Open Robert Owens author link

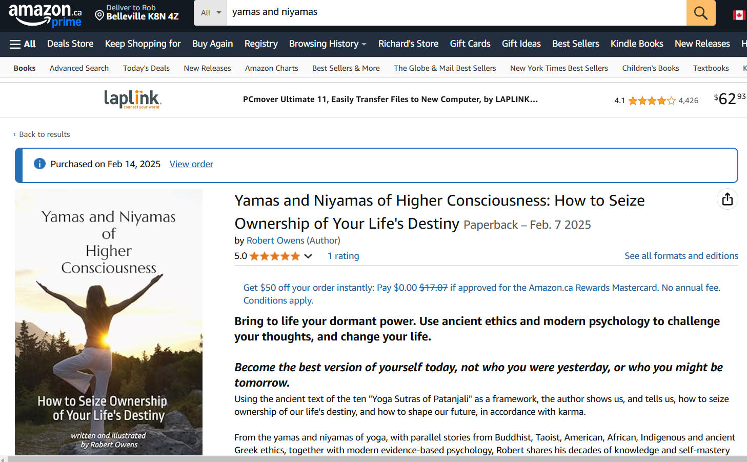(x=275, y=240)
